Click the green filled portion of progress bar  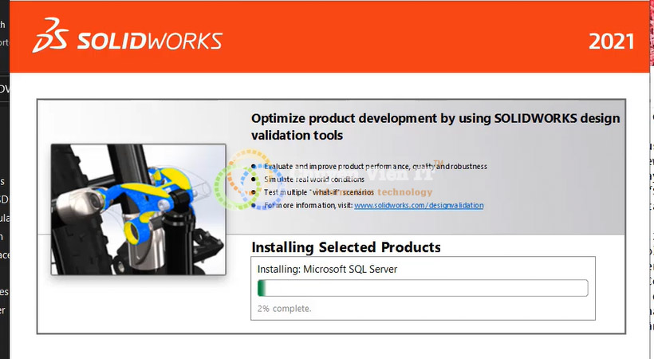pos(262,288)
